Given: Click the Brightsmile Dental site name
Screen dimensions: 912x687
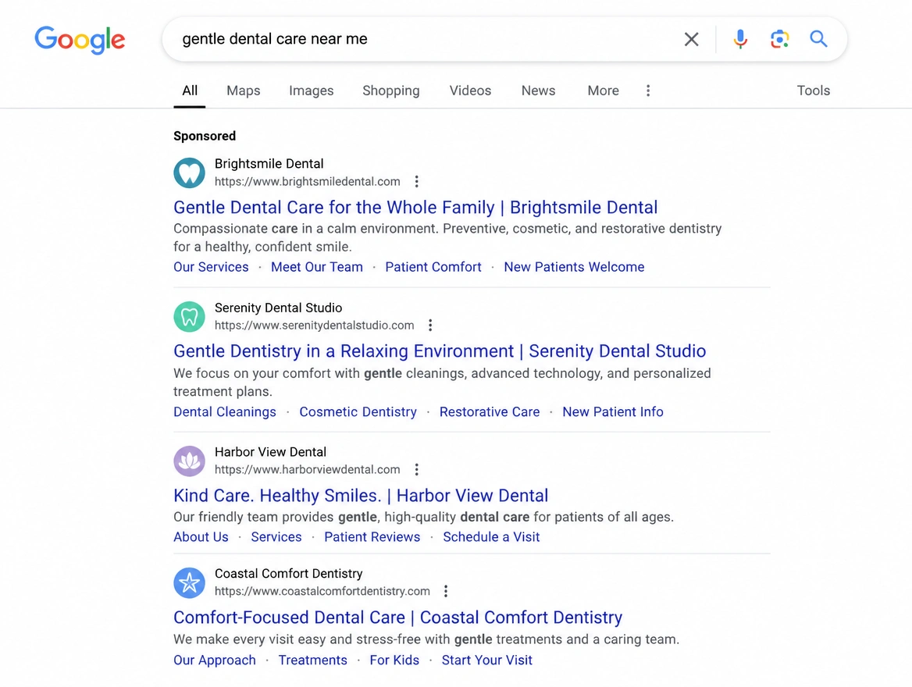Looking at the screenshot, I should [x=269, y=164].
